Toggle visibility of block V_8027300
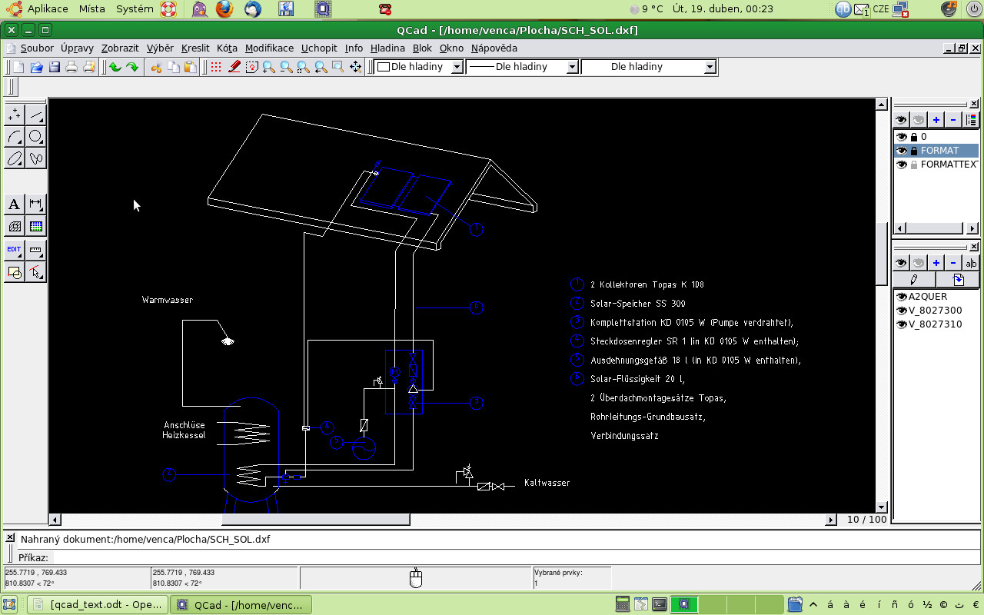984x615 pixels. [903, 311]
